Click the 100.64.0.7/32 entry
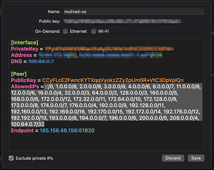The width and height of the screenshot is (214, 170). click(28, 124)
